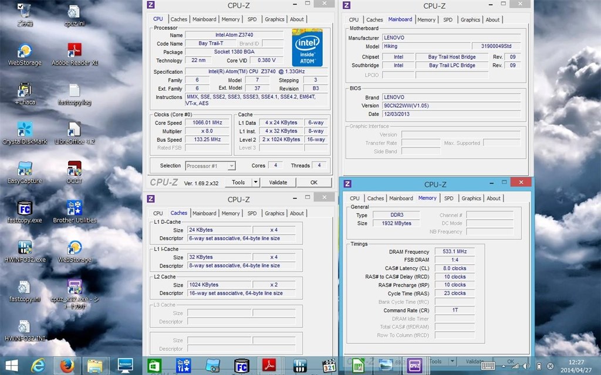Click the Intel Inside Atom logo

307,47
